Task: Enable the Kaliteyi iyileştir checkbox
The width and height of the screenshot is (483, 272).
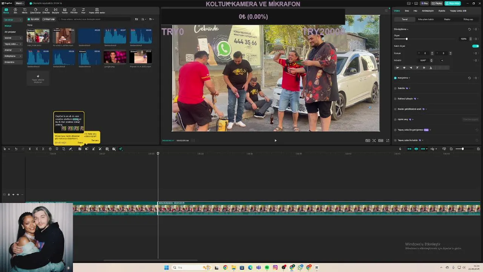Action: coord(395,99)
